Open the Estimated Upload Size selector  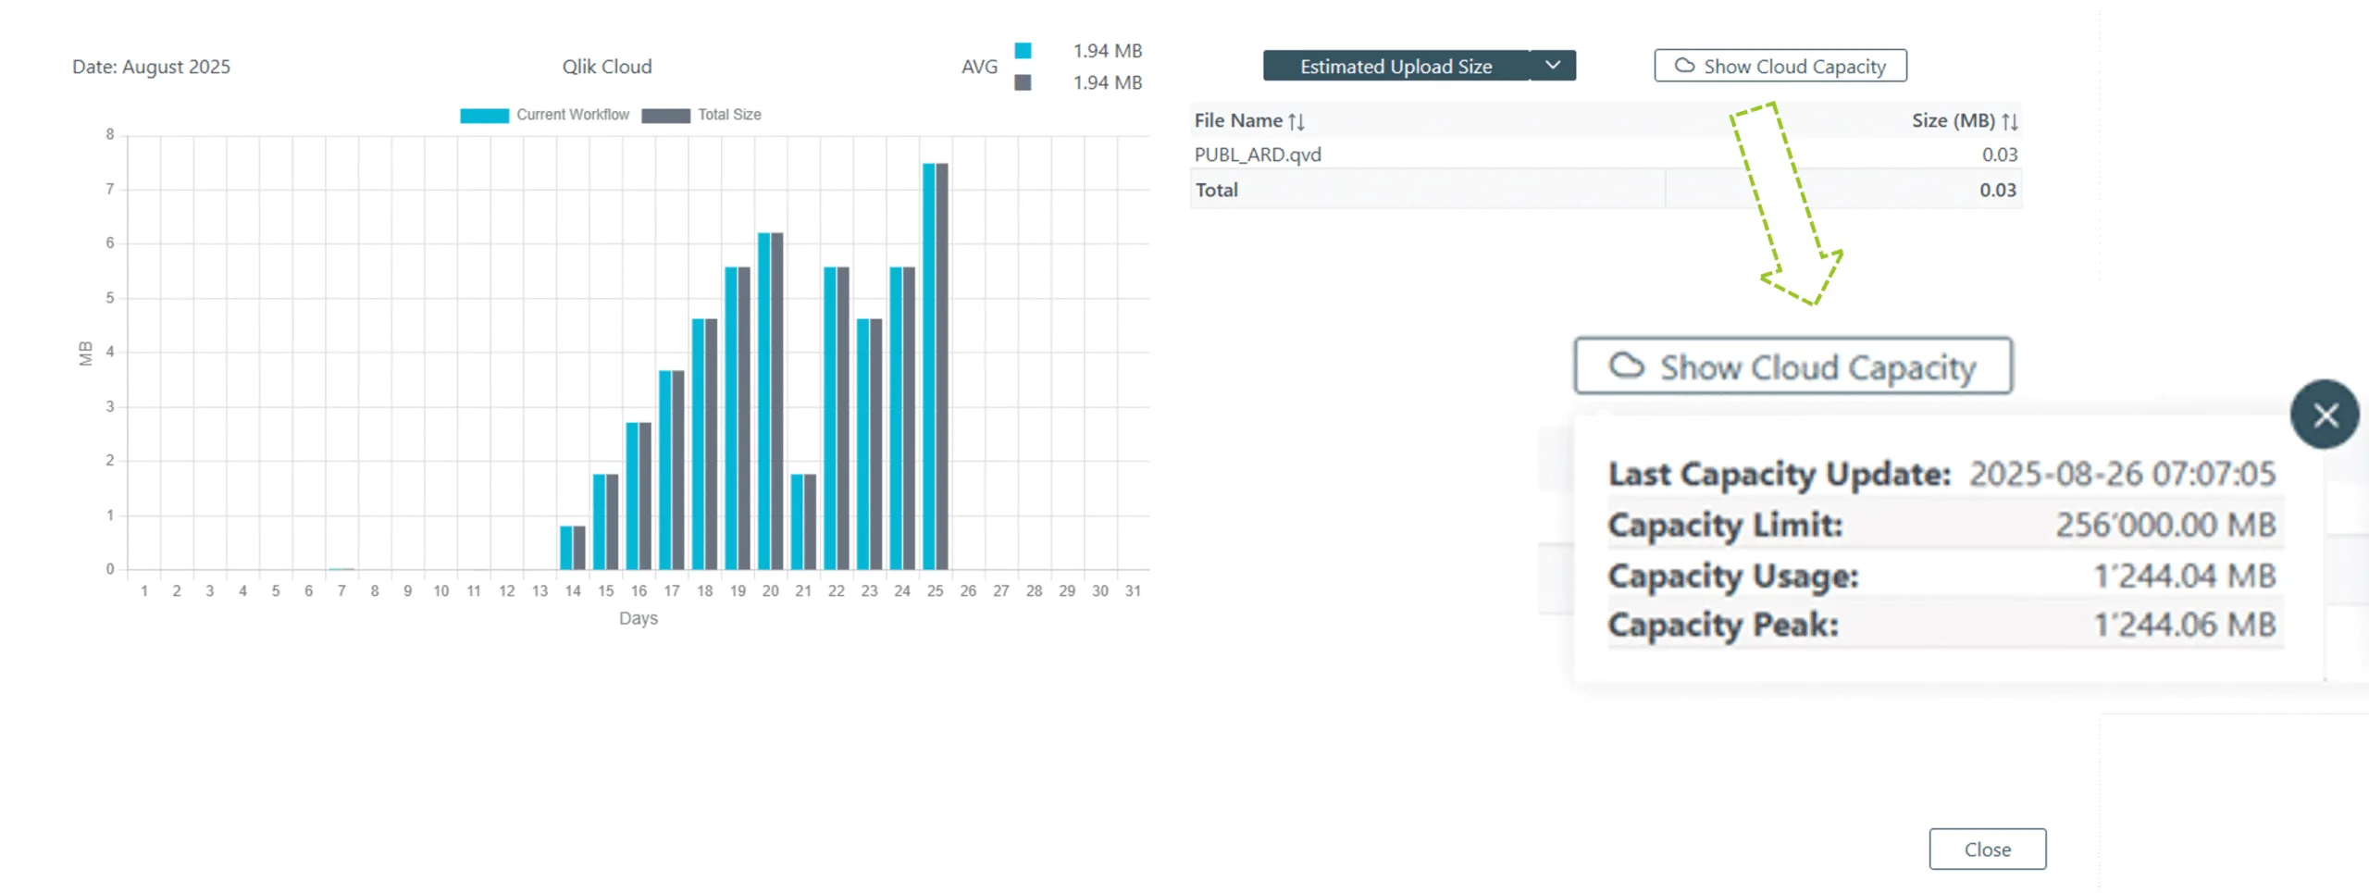pyautogui.click(x=1395, y=66)
